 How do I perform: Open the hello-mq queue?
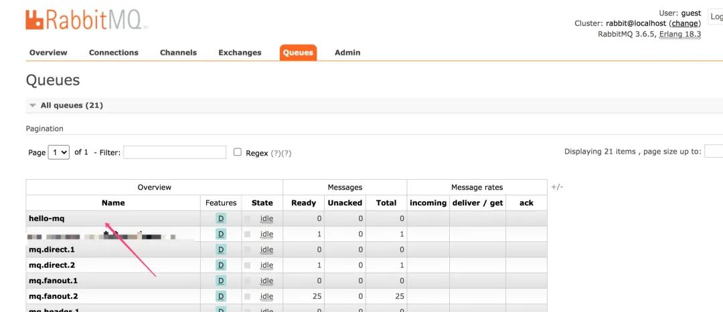click(x=47, y=218)
